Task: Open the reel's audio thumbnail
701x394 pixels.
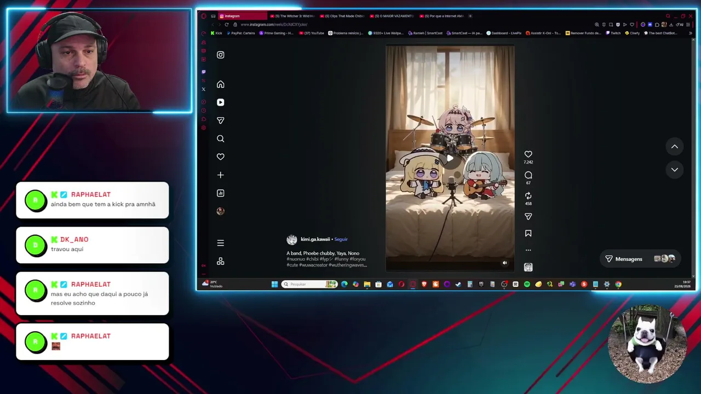Action: (x=528, y=267)
